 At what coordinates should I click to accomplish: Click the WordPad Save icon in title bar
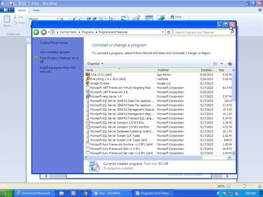coord(11,3)
